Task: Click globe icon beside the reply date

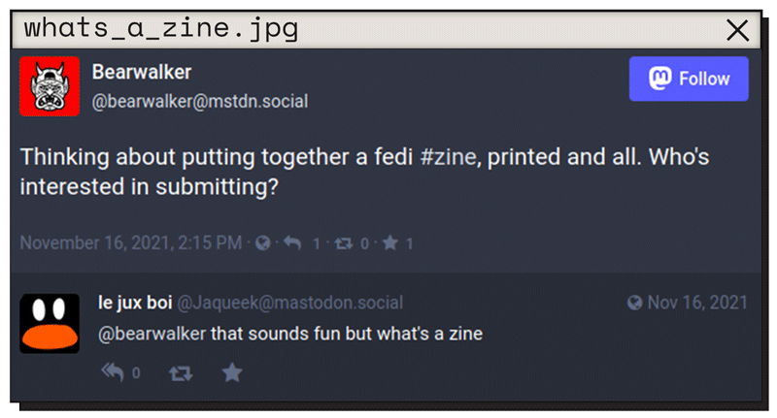Action: click(x=635, y=303)
